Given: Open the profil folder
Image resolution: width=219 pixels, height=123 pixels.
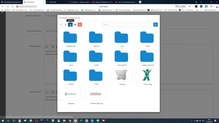Looking at the screenshot, I should [x=96, y=56].
